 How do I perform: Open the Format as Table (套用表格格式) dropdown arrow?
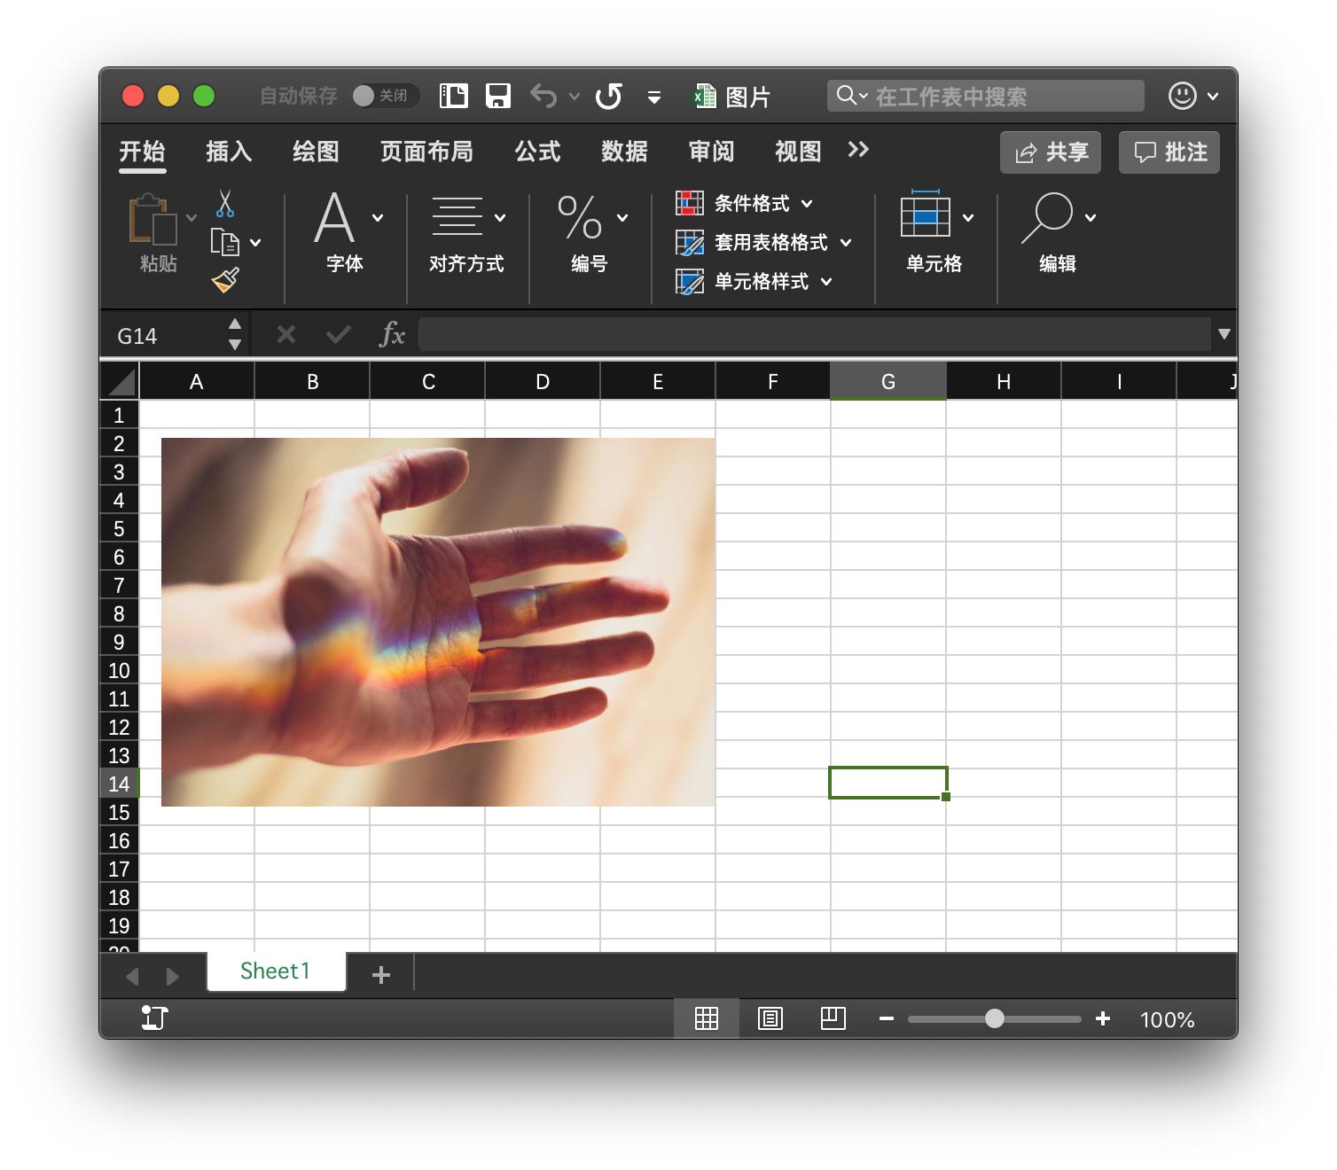[x=846, y=243]
